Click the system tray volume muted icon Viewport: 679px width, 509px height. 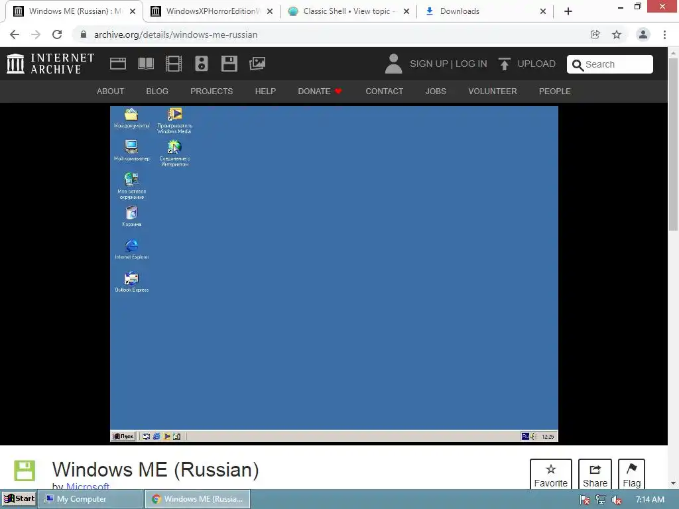point(616,500)
